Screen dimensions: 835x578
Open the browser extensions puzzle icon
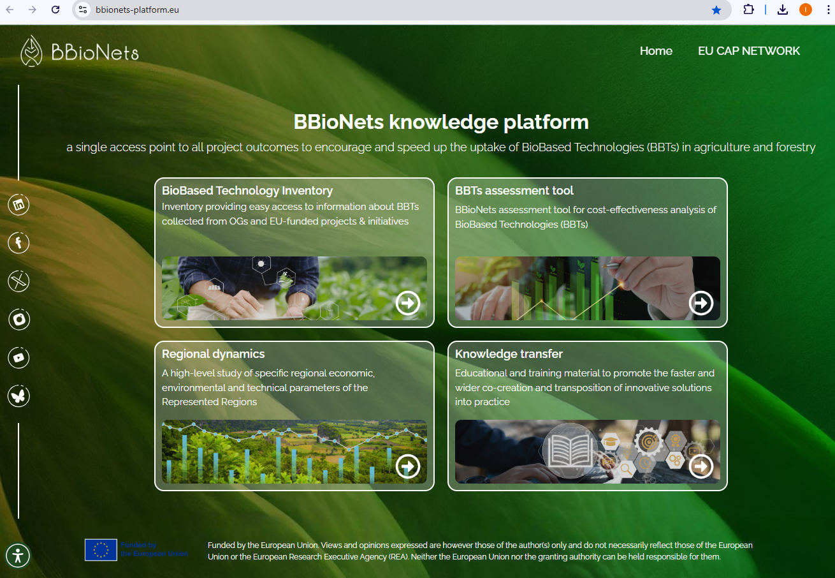(749, 10)
